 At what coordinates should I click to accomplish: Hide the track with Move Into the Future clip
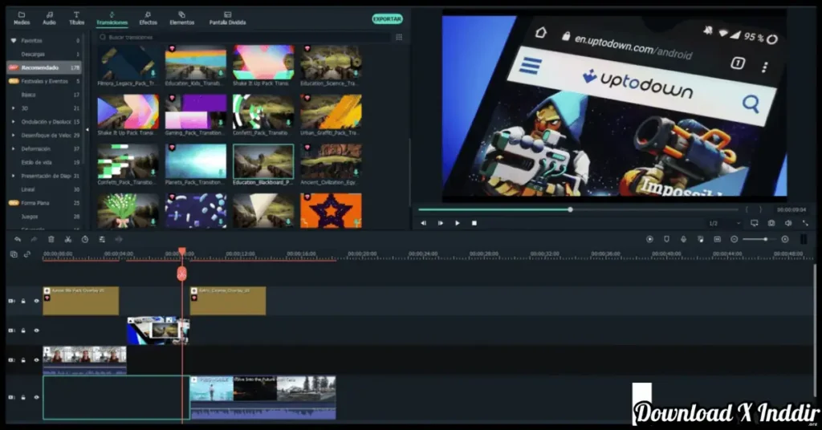36,398
